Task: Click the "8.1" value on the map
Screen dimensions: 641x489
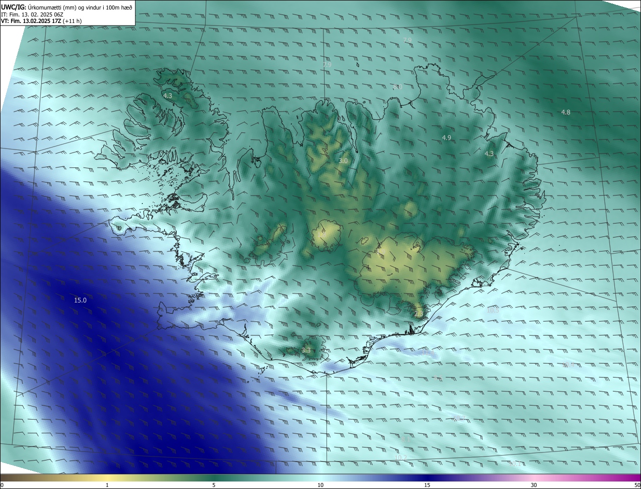Action: [406, 439]
